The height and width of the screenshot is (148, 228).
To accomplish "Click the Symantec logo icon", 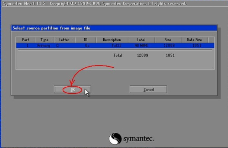I will [x=115, y=138].
